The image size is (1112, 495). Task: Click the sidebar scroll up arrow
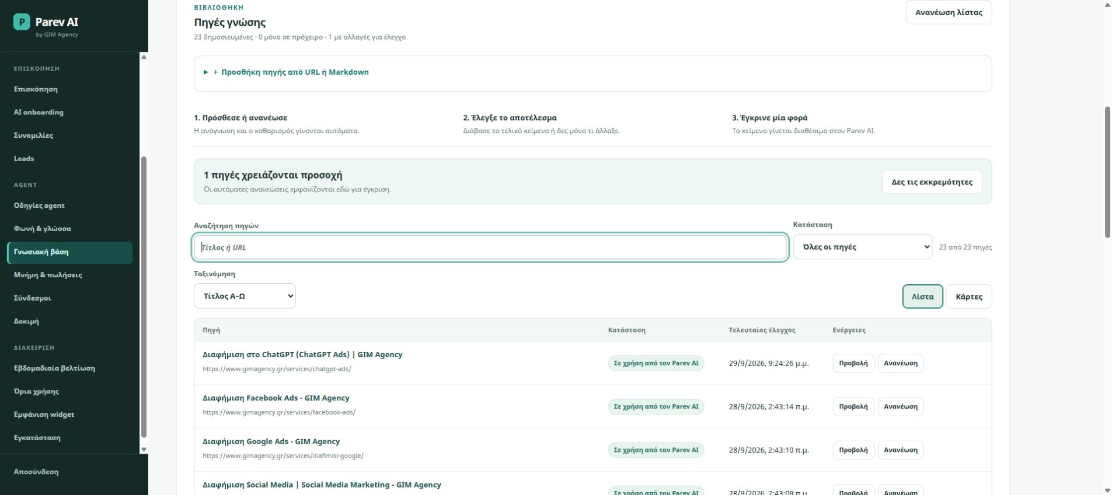click(x=144, y=57)
